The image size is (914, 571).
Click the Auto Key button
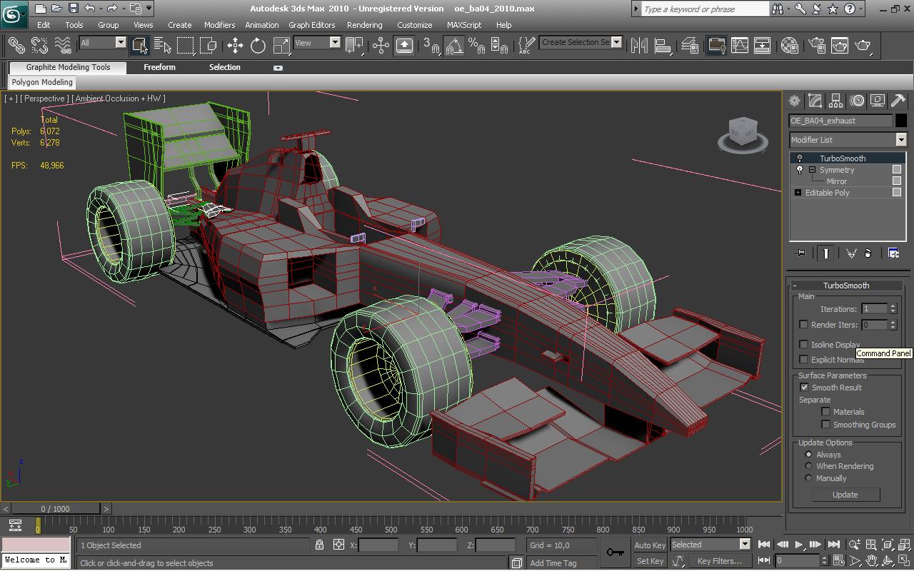(650, 545)
